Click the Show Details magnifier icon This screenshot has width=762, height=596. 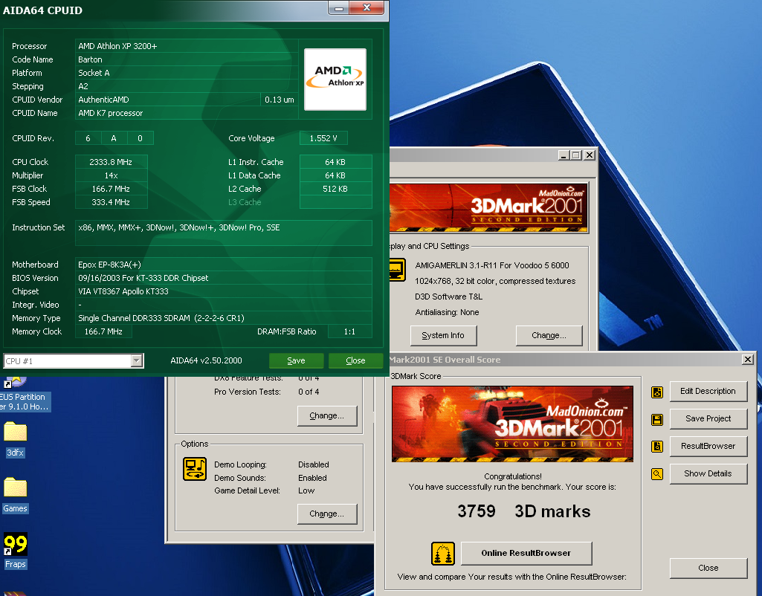point(657,473)
